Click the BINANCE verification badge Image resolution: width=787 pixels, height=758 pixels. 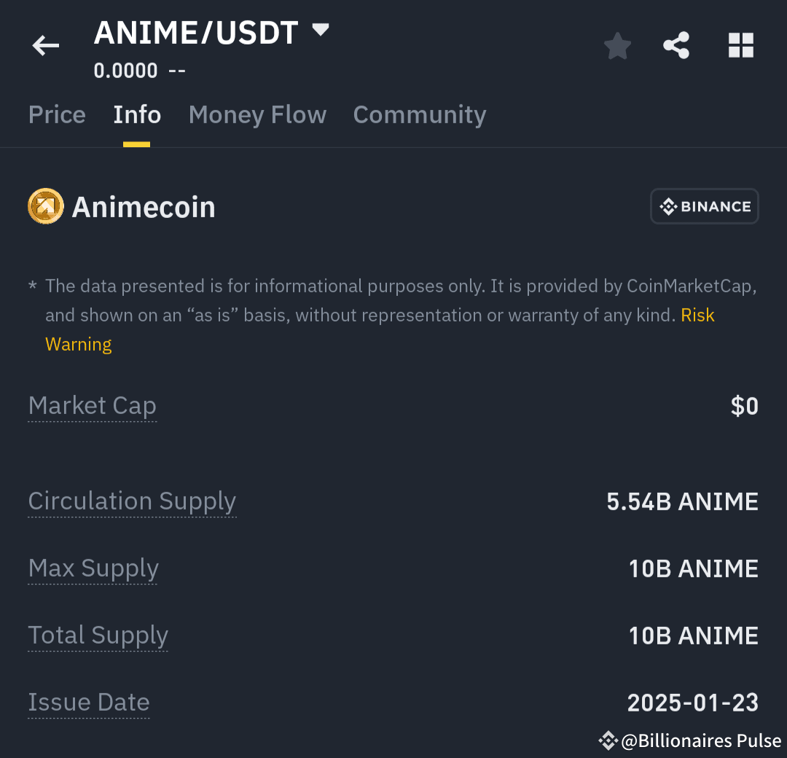coord(704,206)
